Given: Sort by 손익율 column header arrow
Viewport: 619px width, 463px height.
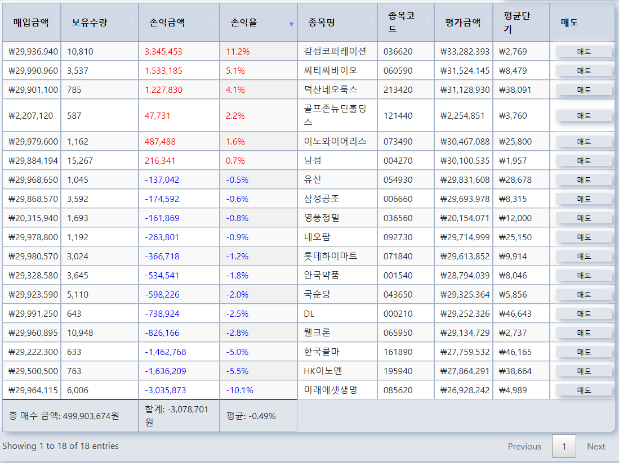Looking at the screenshot, I should (x=291, y=24).
